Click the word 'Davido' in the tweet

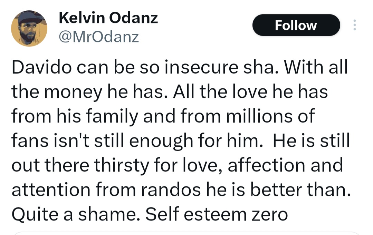[41, 68]
